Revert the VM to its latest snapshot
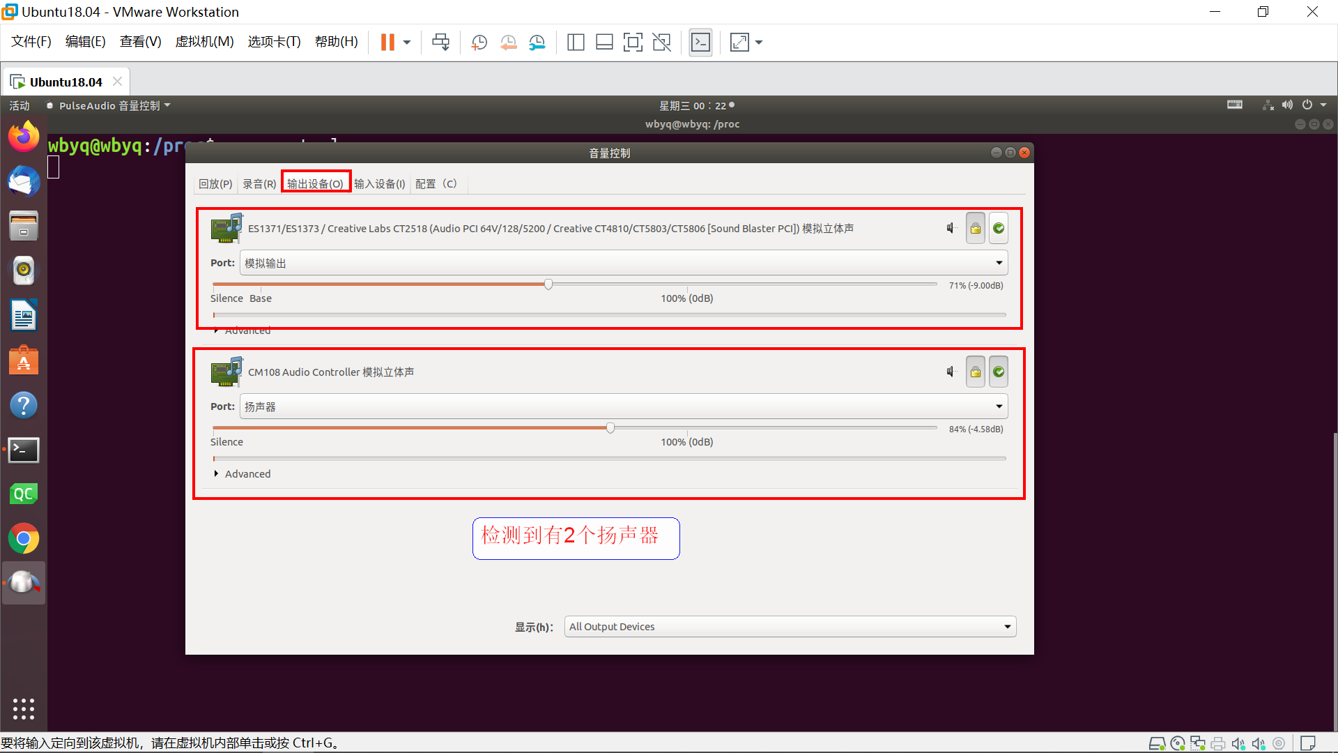 click(x=508, y=42)
